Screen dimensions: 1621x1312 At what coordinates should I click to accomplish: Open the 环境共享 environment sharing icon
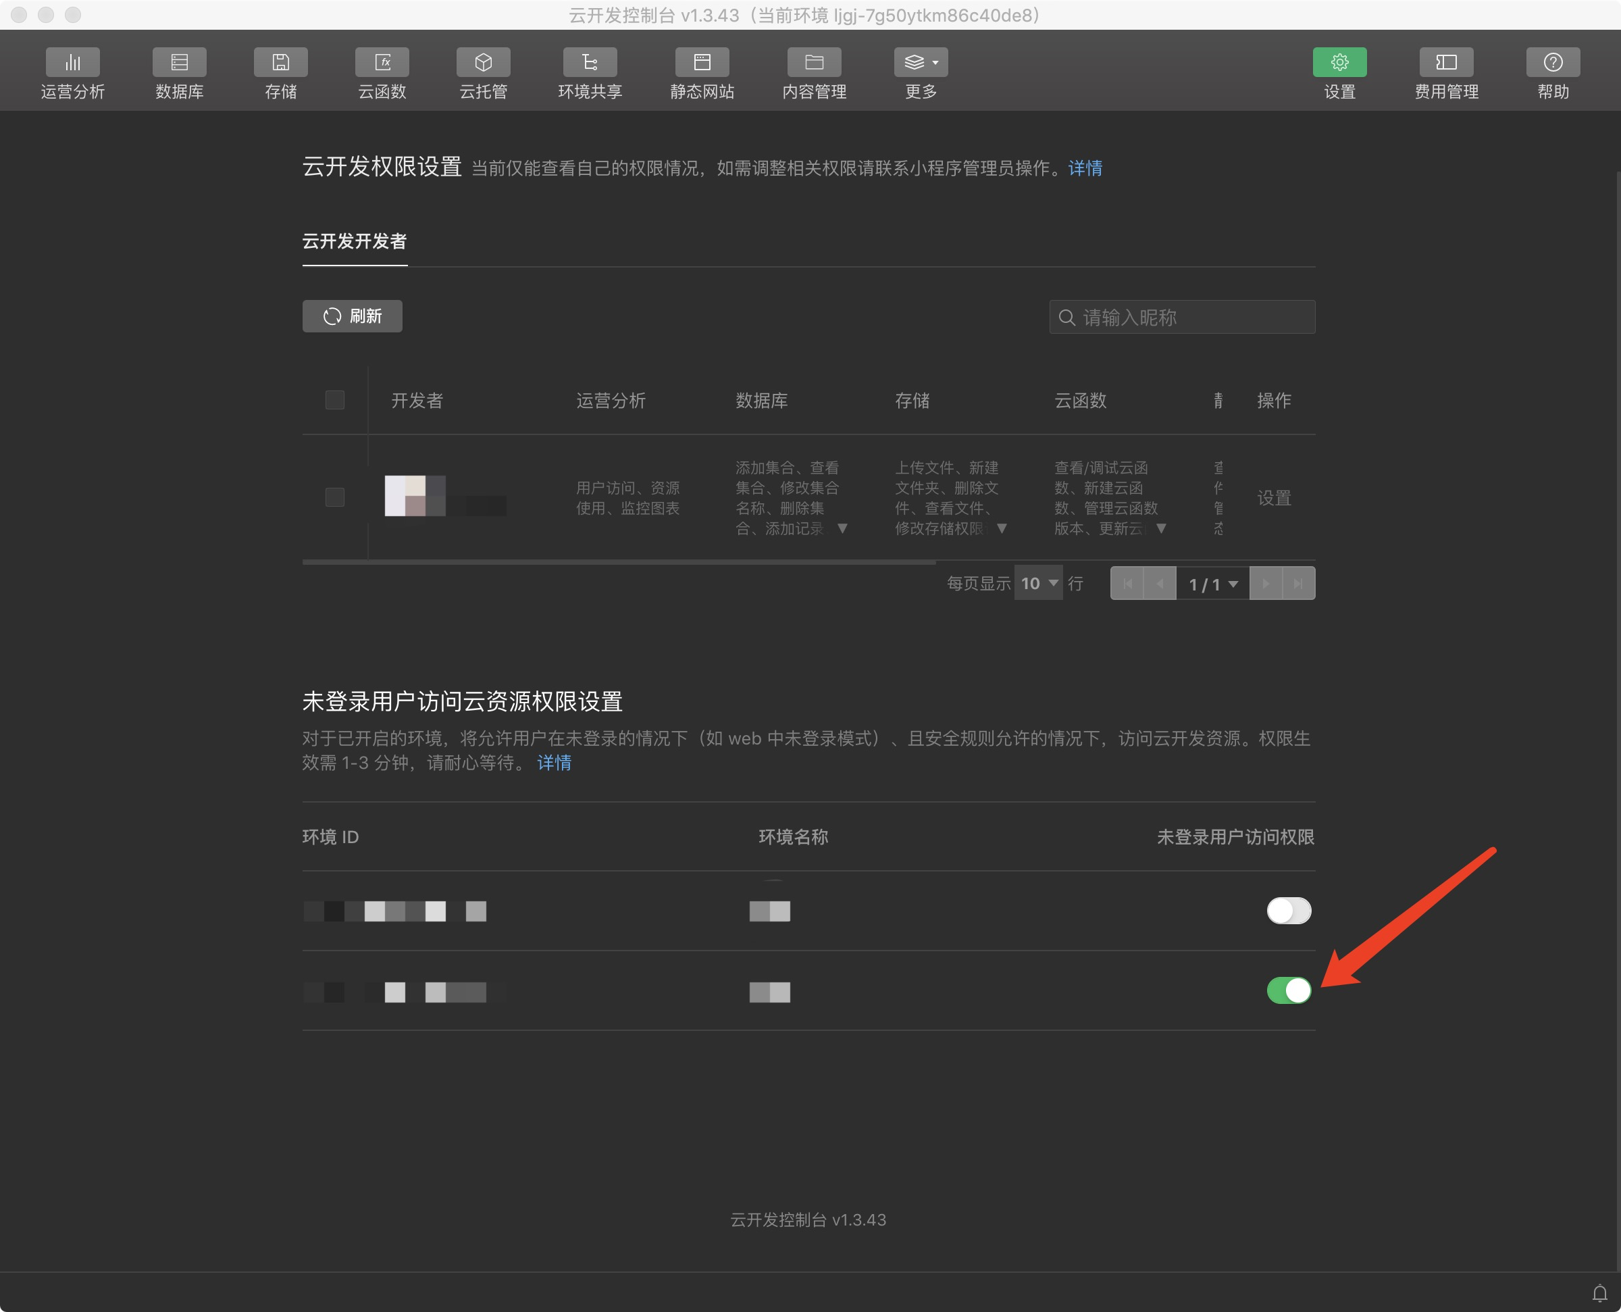point(590,63)
